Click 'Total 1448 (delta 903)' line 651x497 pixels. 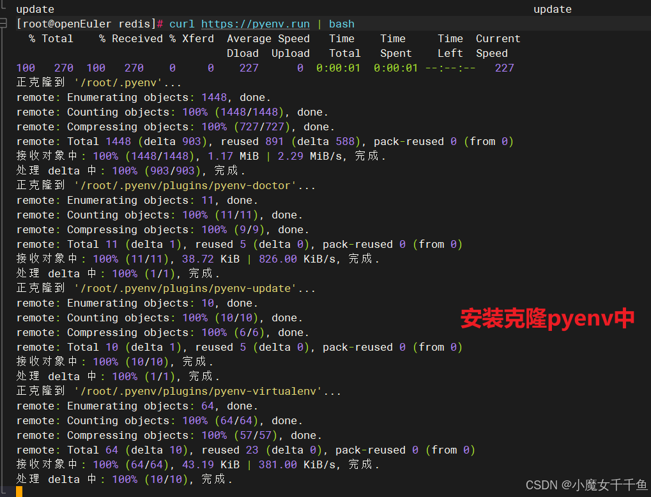[x=265, y=142]
